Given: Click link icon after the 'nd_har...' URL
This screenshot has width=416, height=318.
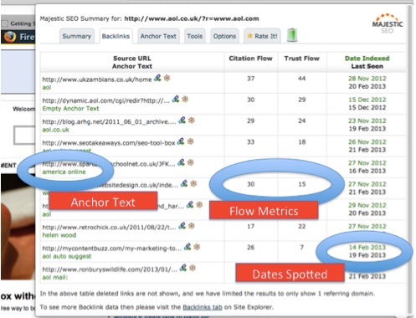Looking at the screenshot, I should [x=190, y=205].
